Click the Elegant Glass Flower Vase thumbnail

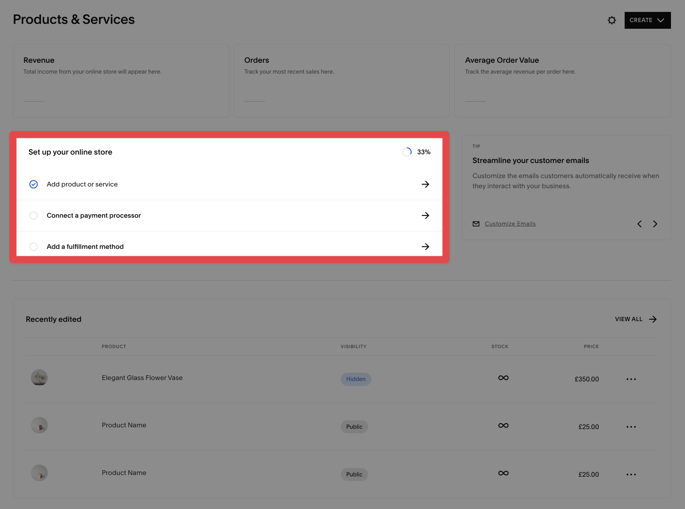pos(39,378)
